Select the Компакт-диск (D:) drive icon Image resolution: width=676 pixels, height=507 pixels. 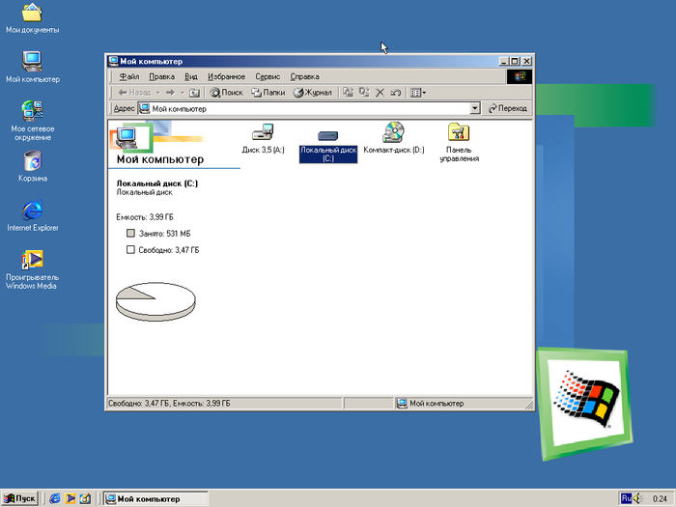393,134
